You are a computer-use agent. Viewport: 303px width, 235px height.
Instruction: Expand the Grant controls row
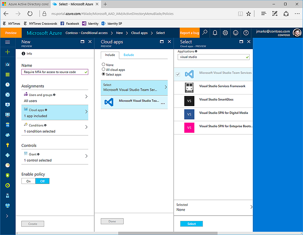(x=55, y=157)
